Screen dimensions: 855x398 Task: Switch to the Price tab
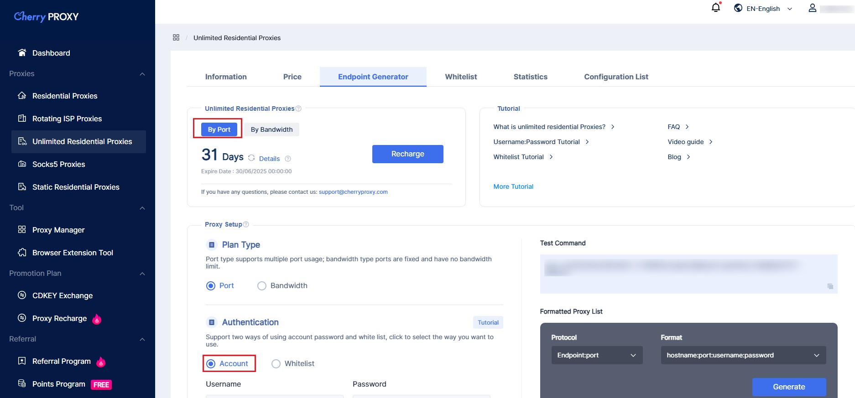pyautogui.click(x=292, y=77)
